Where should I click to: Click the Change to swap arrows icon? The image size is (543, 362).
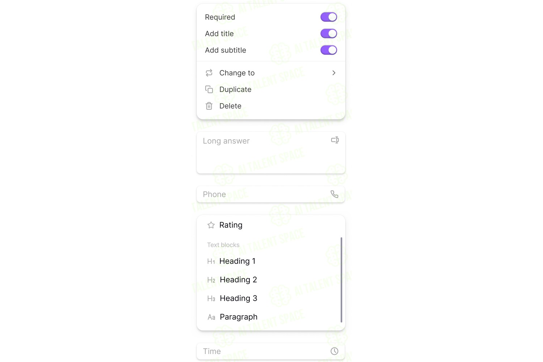[209, 73]
